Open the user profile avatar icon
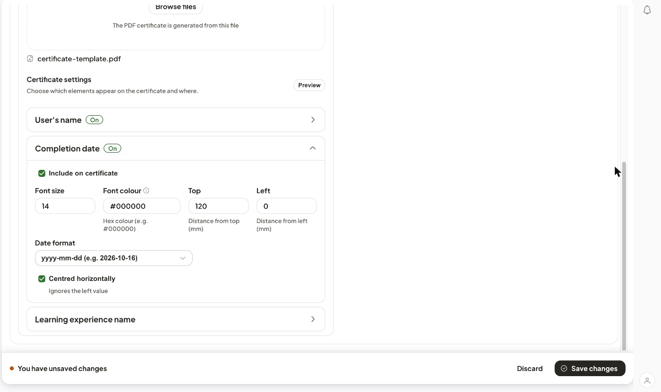This screenshot has height=392, width=661. click(647, 380)
